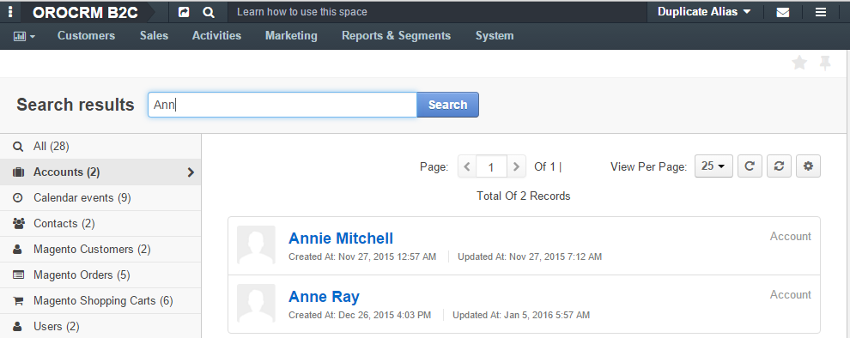The width and height of the screenshot is (850, 338).
Task: Mark page as favorite with star icon
Action: click(799, 63)
